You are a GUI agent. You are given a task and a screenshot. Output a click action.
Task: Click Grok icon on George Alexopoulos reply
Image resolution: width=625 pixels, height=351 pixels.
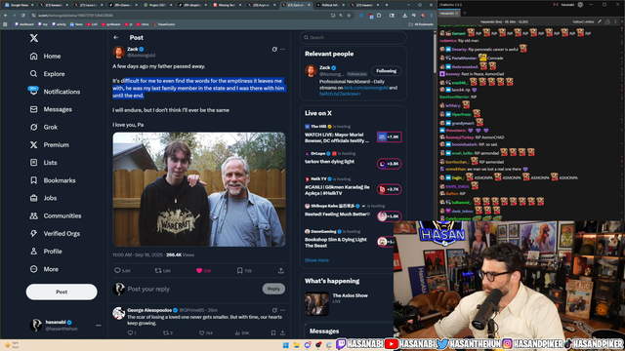pos(274,310)
